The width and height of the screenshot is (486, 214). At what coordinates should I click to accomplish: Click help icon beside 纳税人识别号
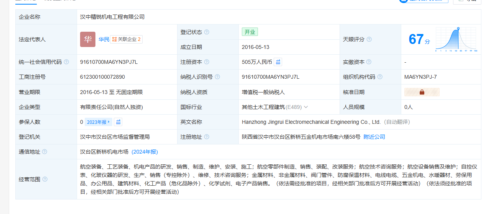(x=217, y=77)
